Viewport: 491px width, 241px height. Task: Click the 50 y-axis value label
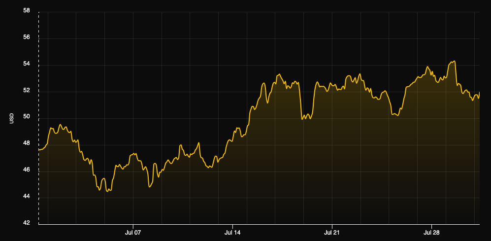(27, 117)
